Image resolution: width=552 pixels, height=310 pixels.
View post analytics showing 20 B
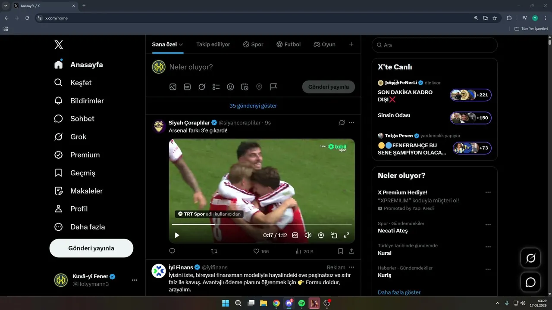[x=304, y=251]
